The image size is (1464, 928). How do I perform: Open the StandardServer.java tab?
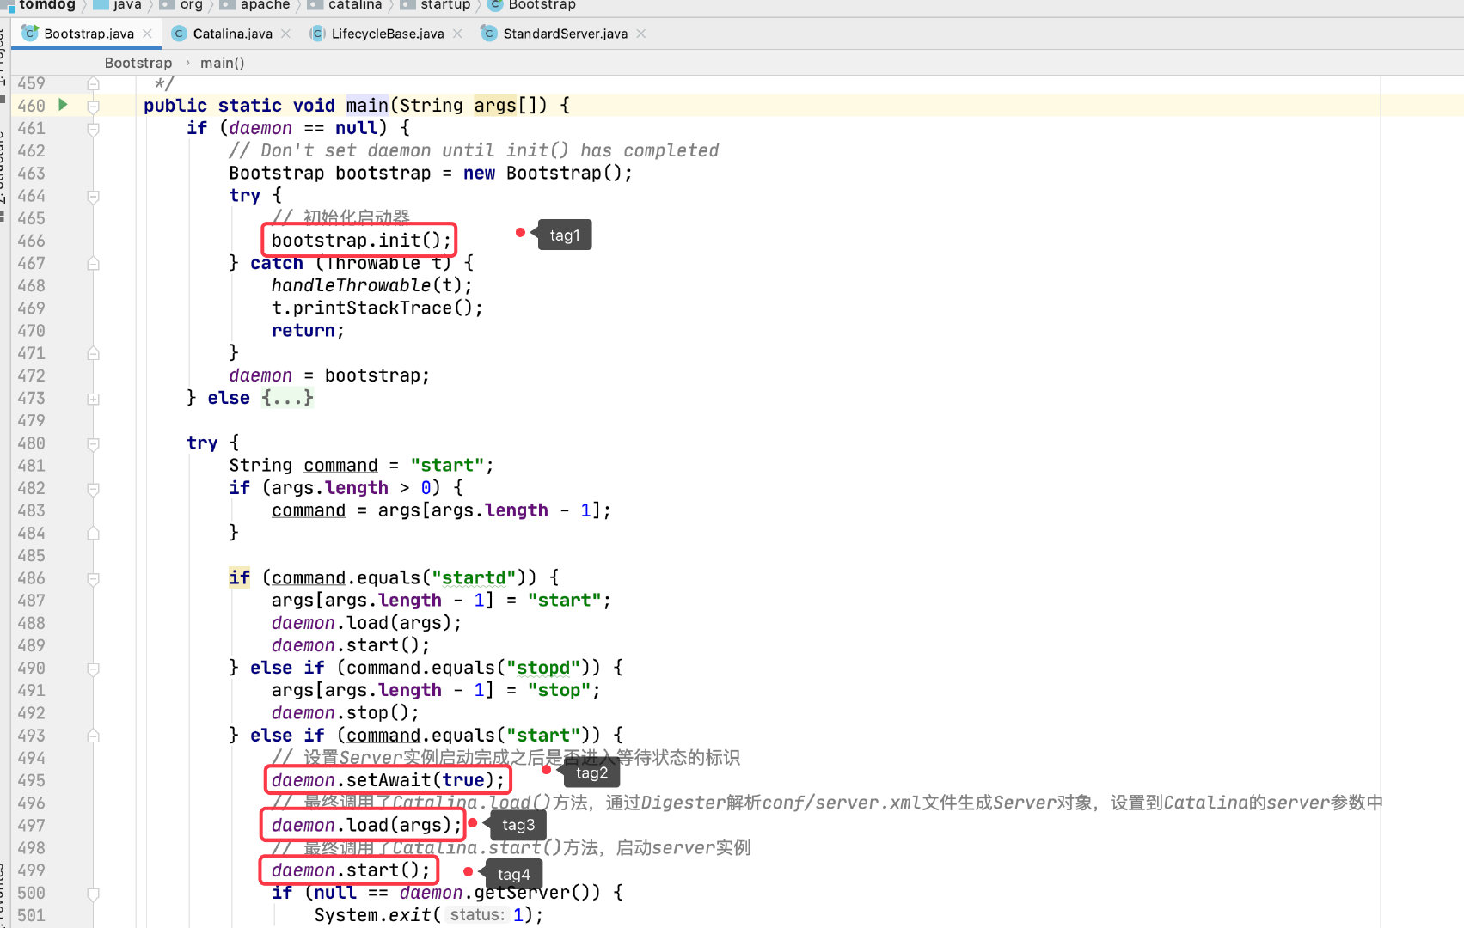[x=565, y=34]
